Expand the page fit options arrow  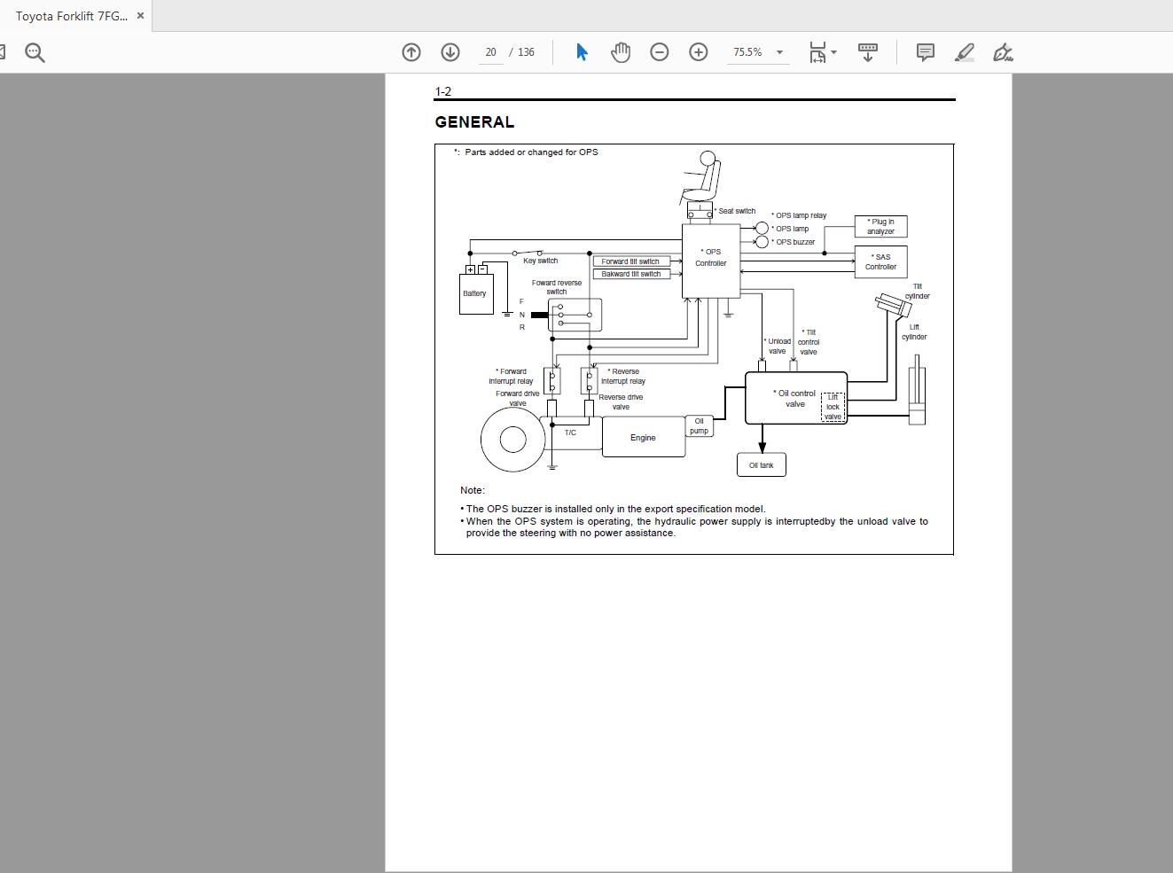[x=833, y=52]
